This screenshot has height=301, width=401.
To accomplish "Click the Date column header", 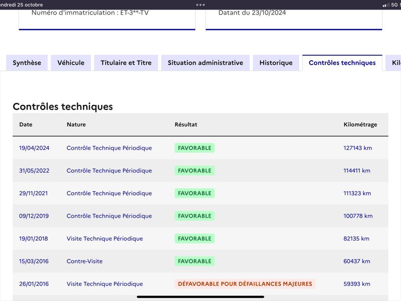I will pos(26,124).
